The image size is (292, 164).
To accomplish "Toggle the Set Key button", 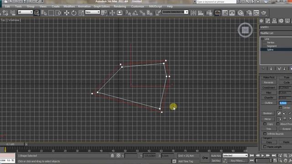I will pos(216,161).
